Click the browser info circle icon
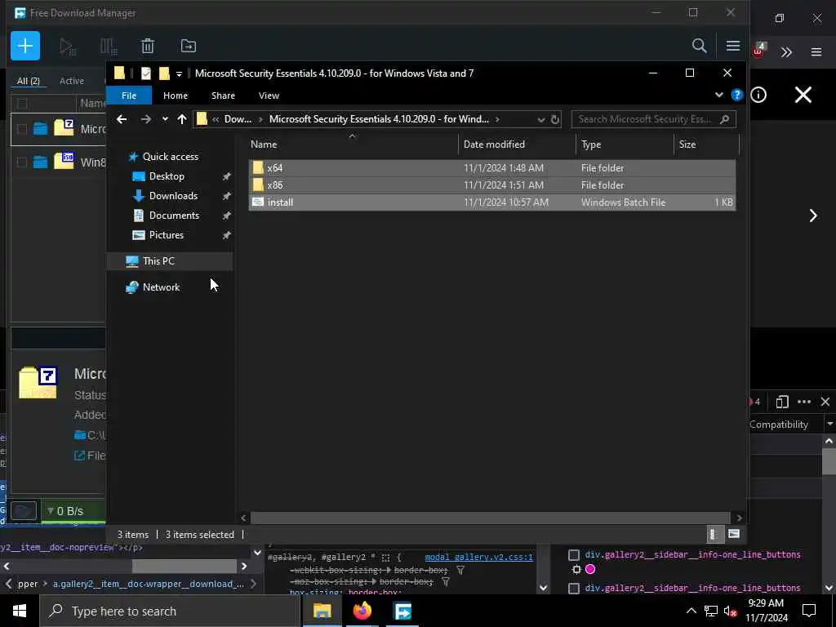Viewport: 836px width, 627px height. (x=758, y=95)
